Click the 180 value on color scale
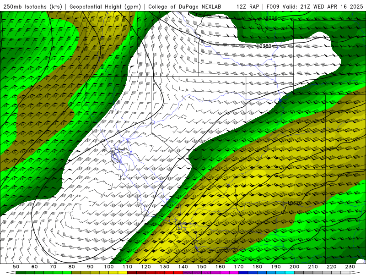The width and height of the screenshot is (366, 275). coord(257,267)
